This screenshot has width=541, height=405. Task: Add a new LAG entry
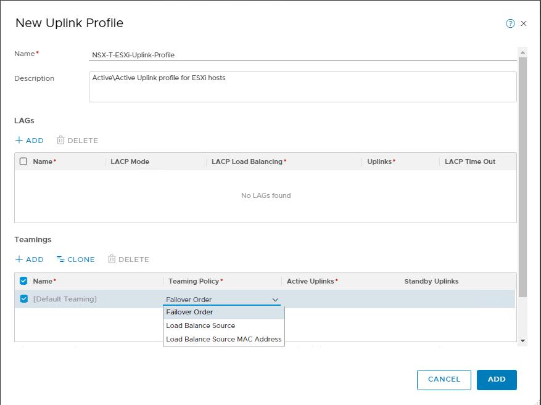tap(30, 141)
